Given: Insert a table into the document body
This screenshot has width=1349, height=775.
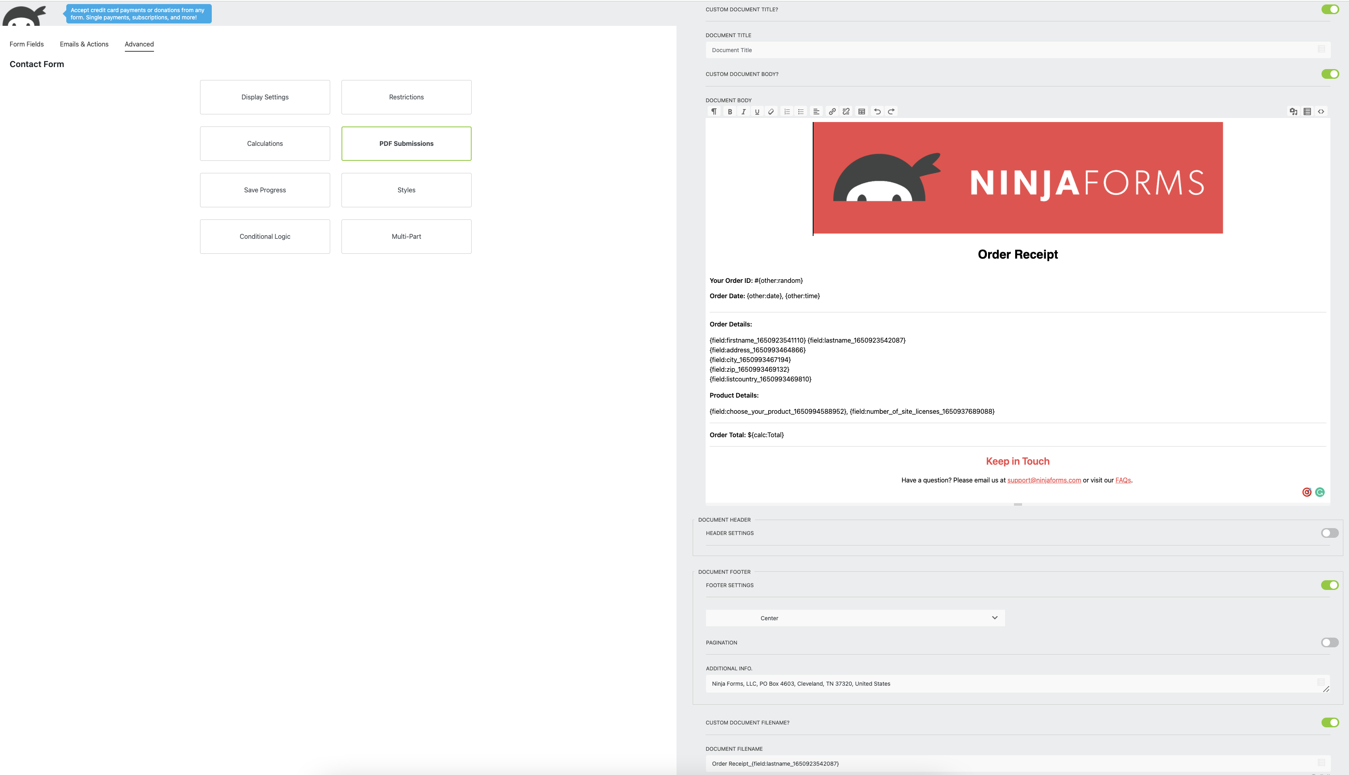Looking at the screenshot, I should (861, 111).
